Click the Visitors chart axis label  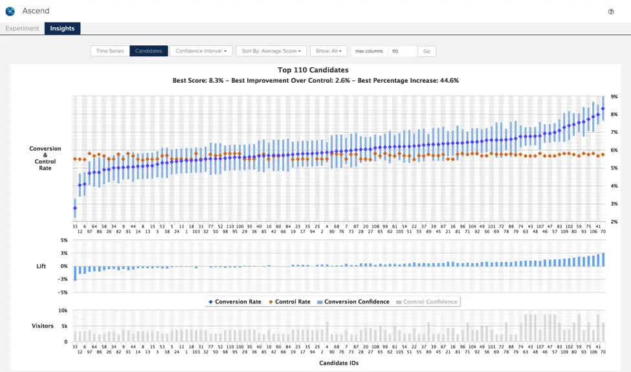(x=43, y=326)
